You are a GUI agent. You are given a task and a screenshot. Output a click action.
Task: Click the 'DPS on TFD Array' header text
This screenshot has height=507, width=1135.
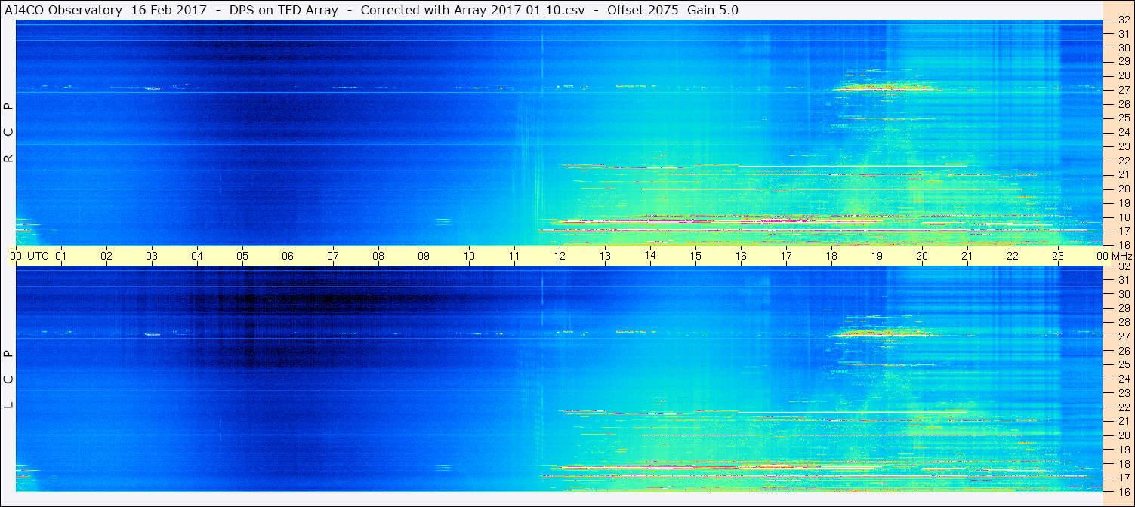coord(282,11)
